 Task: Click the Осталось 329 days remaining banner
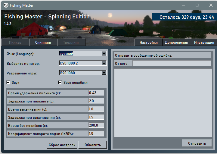pos(184,17)
